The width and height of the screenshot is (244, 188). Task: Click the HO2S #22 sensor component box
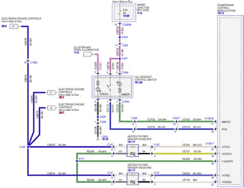(x=133, y=179)
